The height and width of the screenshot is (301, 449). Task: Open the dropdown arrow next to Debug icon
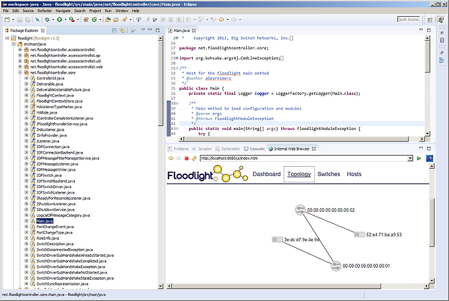tap(53, 19)
